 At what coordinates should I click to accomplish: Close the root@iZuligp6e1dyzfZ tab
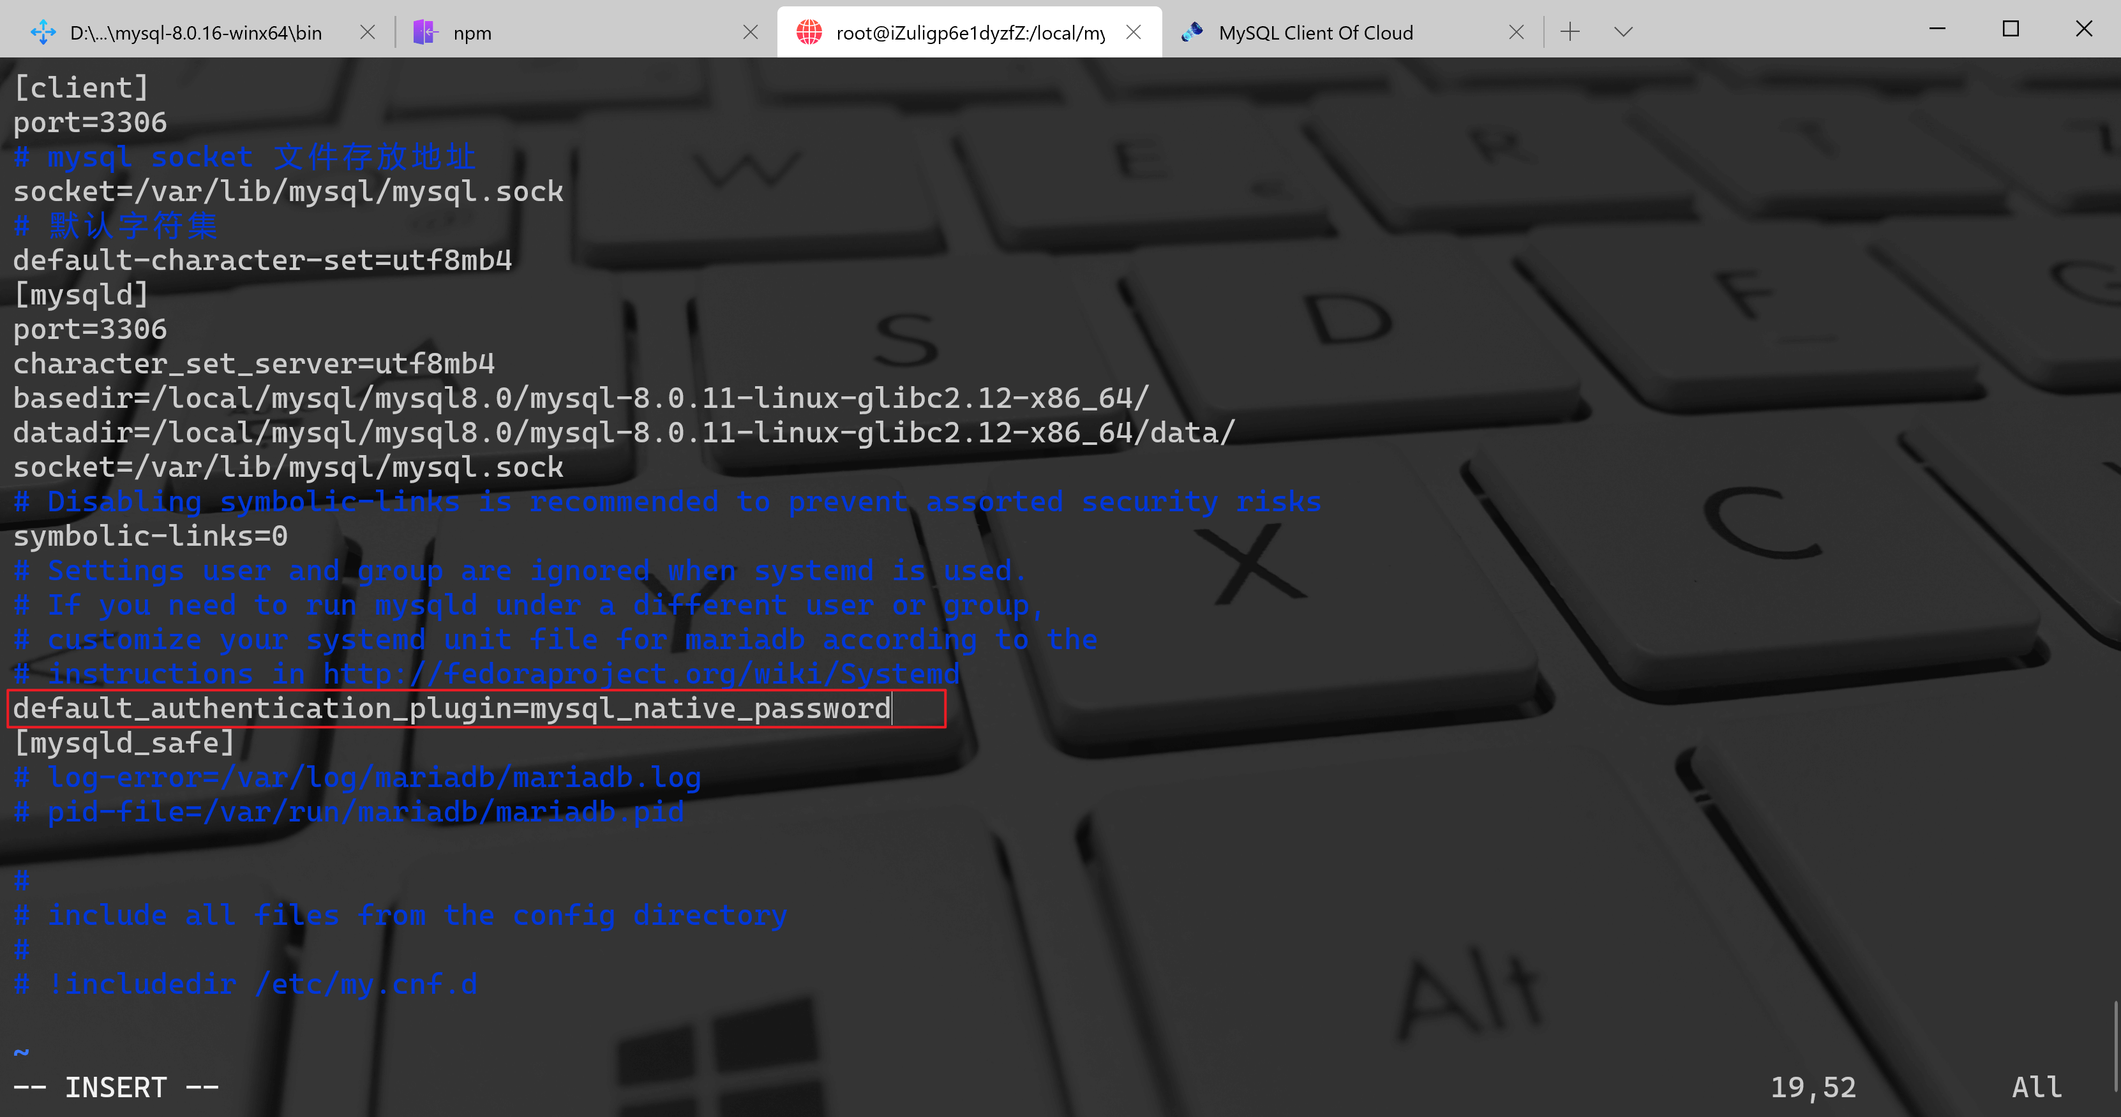click(1133, 33)
